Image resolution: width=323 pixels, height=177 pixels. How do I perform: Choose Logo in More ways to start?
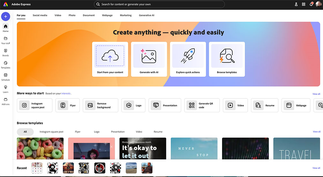[x=133, y=105]
